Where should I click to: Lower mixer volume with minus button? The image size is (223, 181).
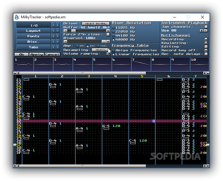66,42
